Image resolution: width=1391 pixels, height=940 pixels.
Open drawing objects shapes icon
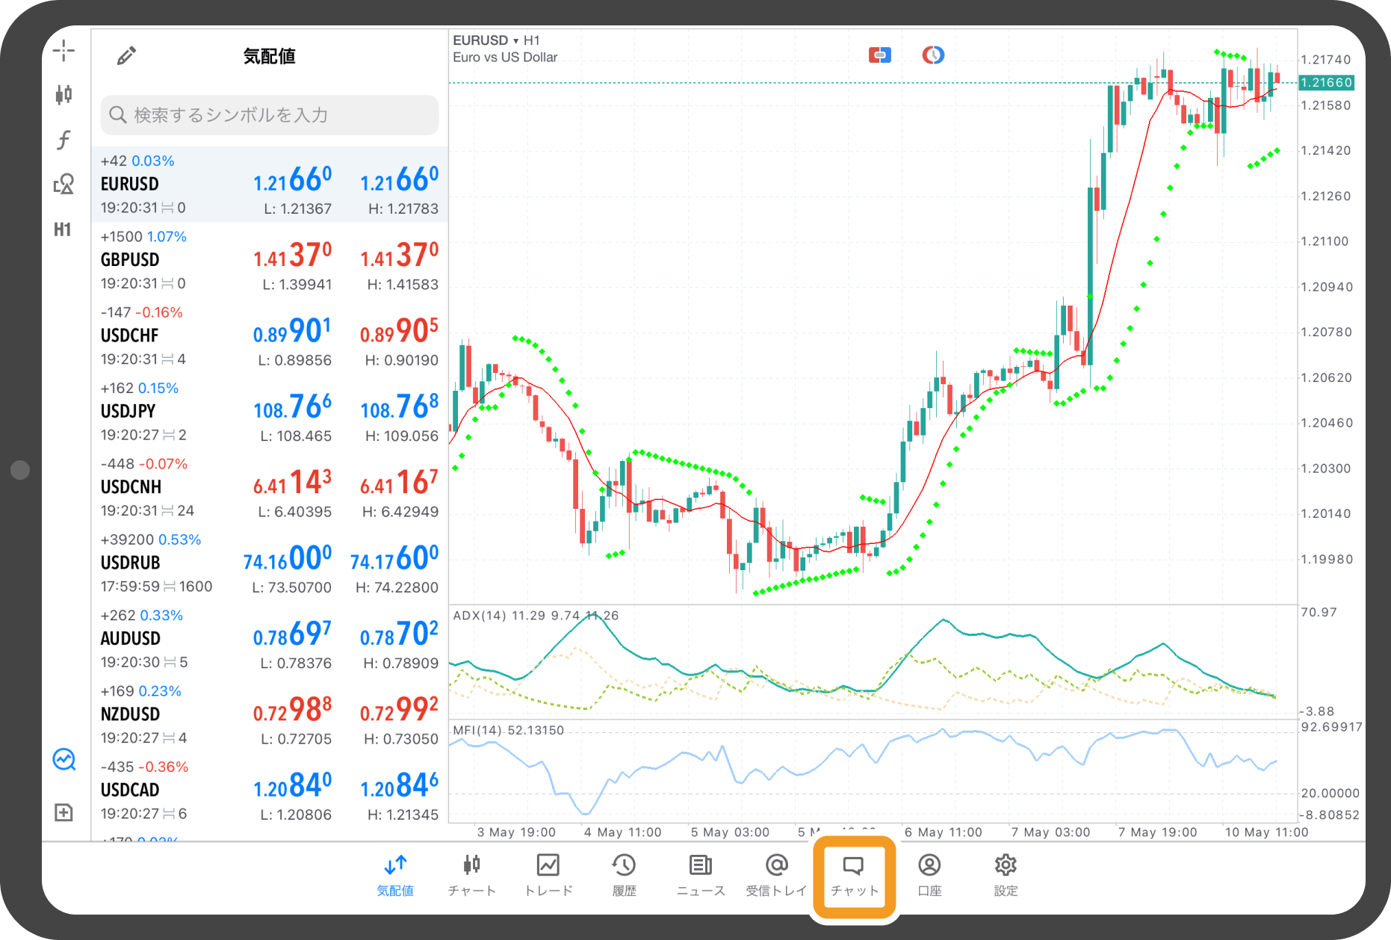[63, 184]
